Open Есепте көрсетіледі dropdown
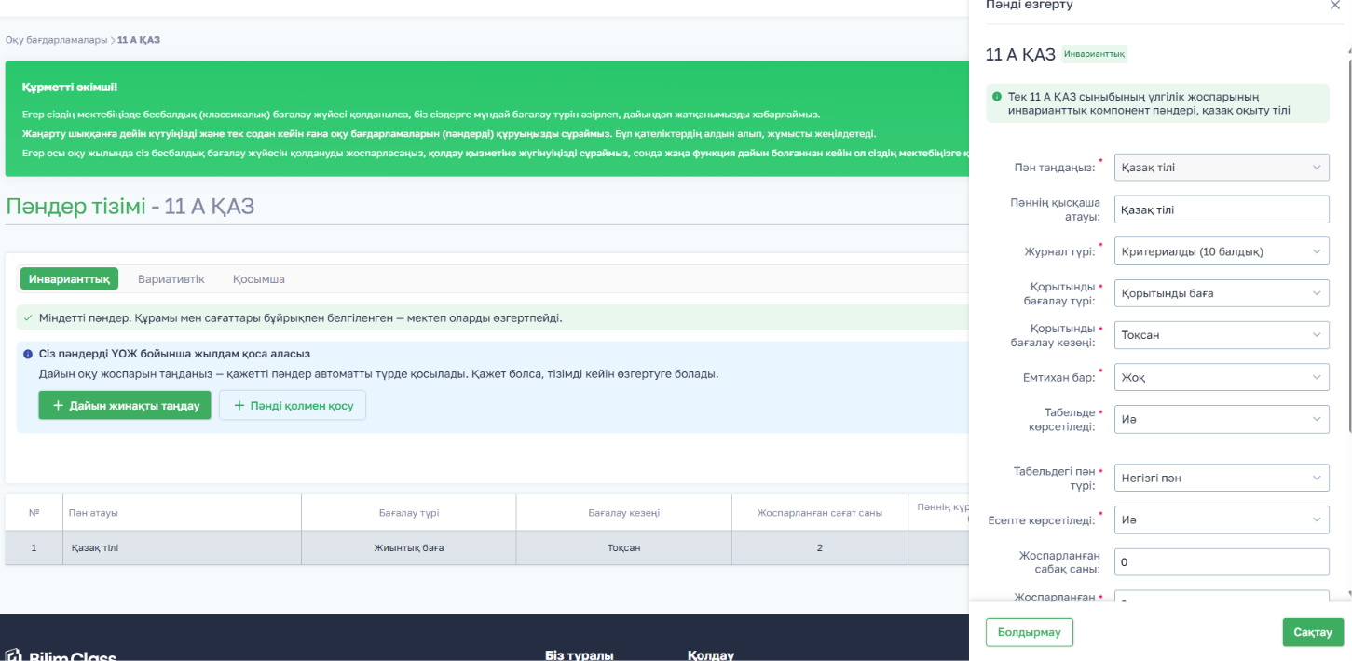 point(1222,520)
